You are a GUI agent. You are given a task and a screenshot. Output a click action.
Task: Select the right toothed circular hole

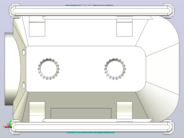(115, 69)
